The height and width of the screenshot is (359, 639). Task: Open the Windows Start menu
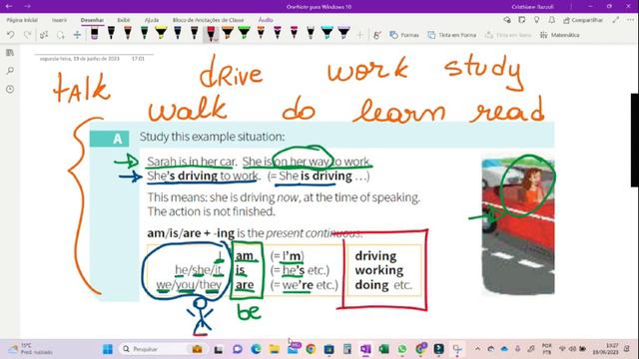click(x=108, y=349)
